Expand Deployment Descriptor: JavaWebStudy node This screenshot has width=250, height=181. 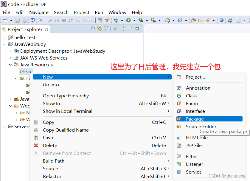[10, 51]
